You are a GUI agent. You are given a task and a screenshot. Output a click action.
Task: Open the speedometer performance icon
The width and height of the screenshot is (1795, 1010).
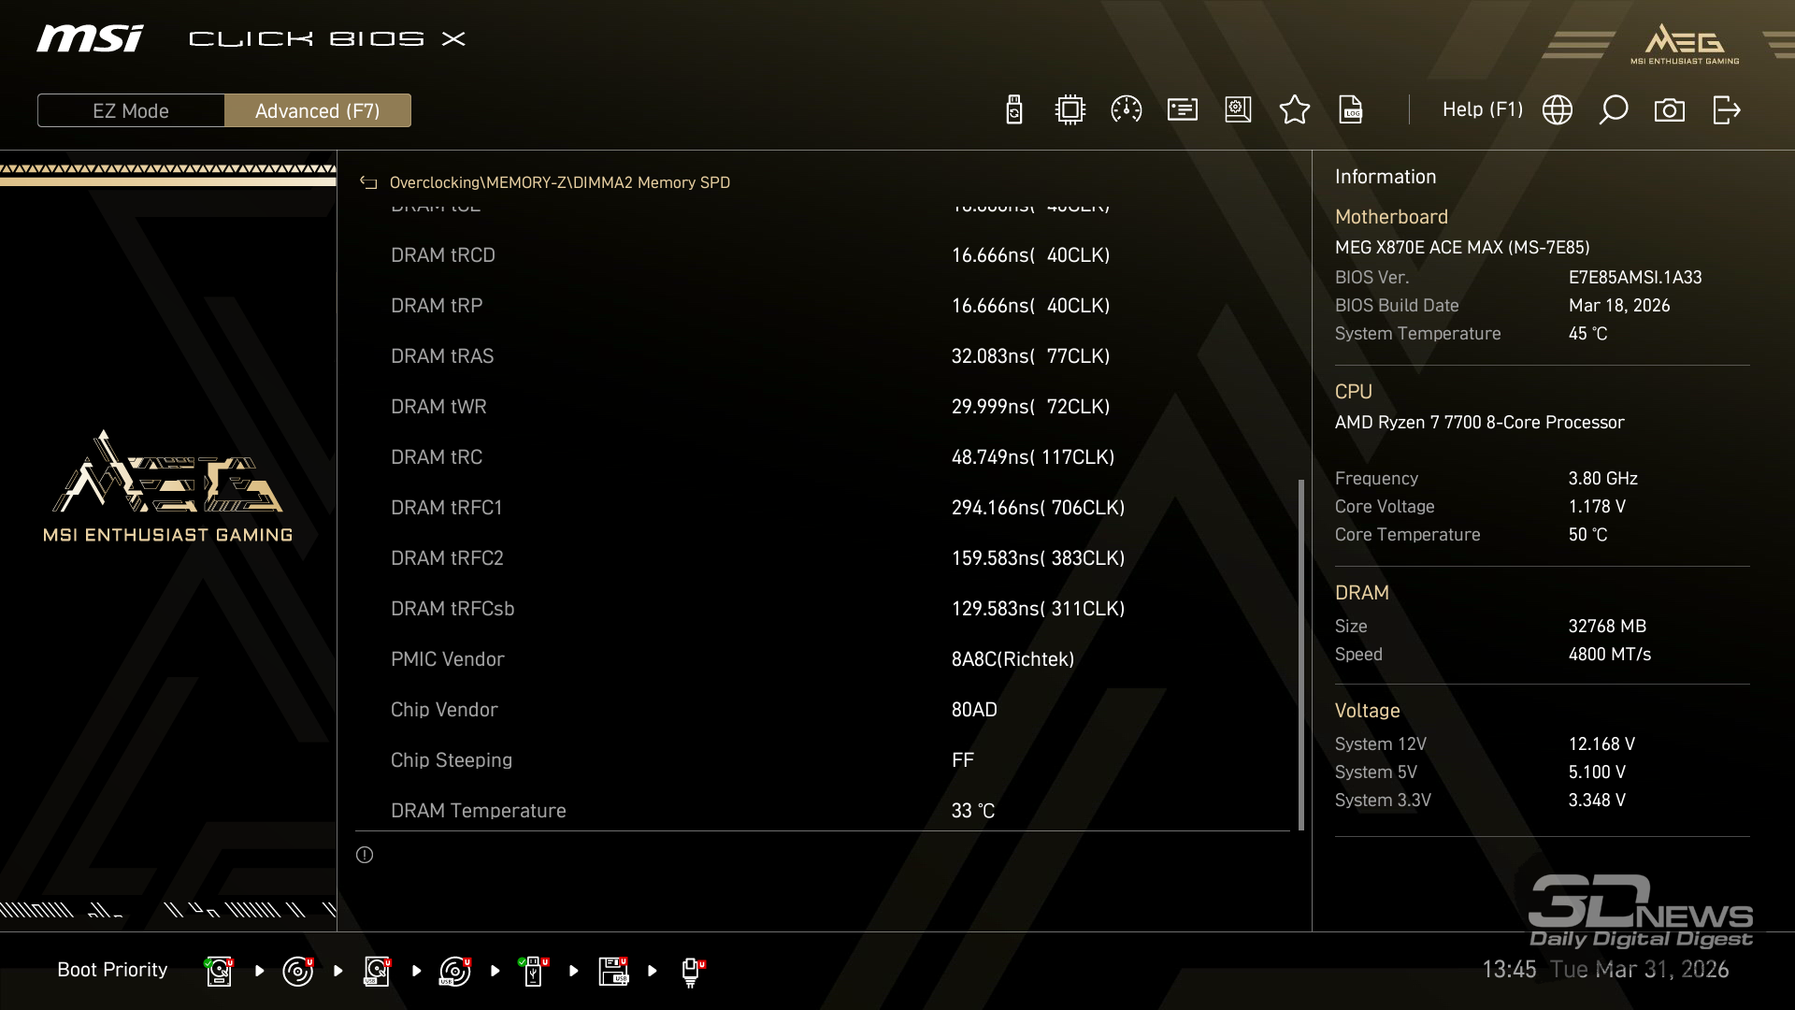click(1126, 110)
